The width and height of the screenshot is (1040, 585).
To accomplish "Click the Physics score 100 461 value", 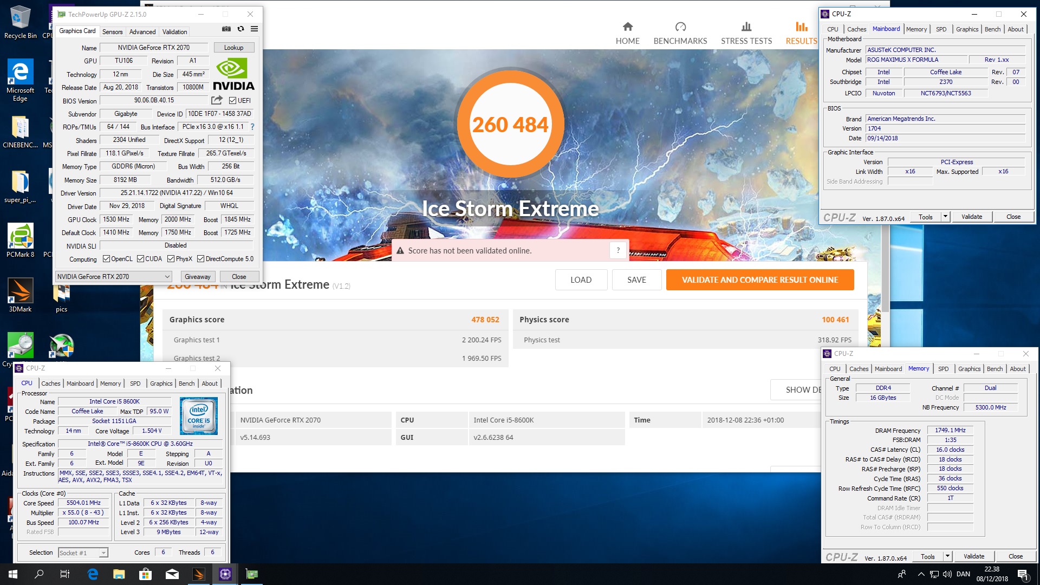I will pos(835,320).
